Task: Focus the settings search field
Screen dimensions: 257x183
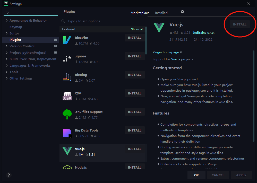Action: tap(31, 12)
